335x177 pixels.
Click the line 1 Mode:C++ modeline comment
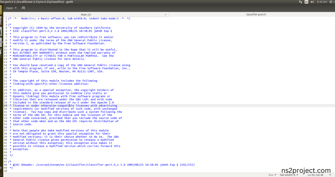(x=69, y=19)
